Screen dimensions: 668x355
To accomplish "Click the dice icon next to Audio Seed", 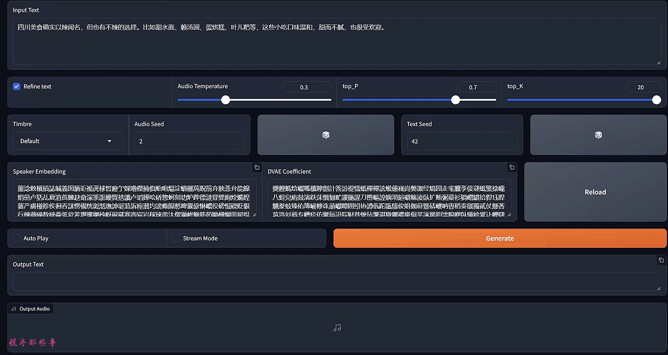I will (325, 135).
